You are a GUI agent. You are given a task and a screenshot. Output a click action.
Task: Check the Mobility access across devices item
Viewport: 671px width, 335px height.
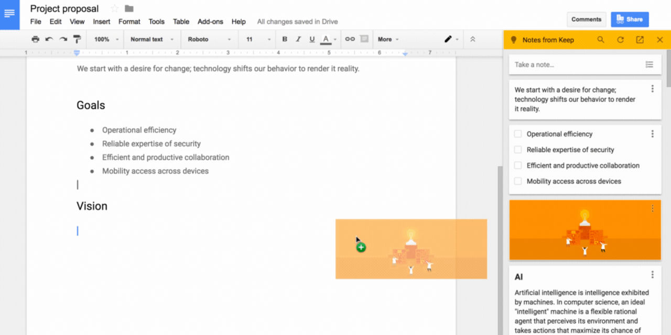pos(517,181)
